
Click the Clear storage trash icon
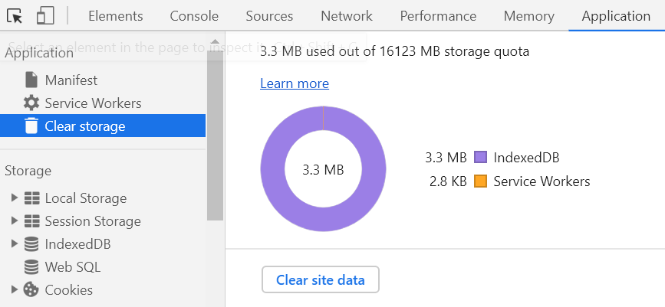click(x=31, y=126)
